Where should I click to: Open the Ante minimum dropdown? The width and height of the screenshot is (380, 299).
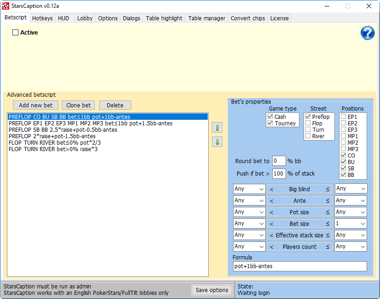(249, 200)
